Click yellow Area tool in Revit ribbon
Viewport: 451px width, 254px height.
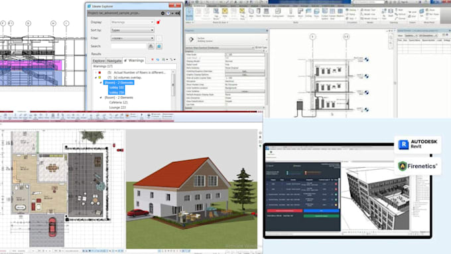[225, 13]
